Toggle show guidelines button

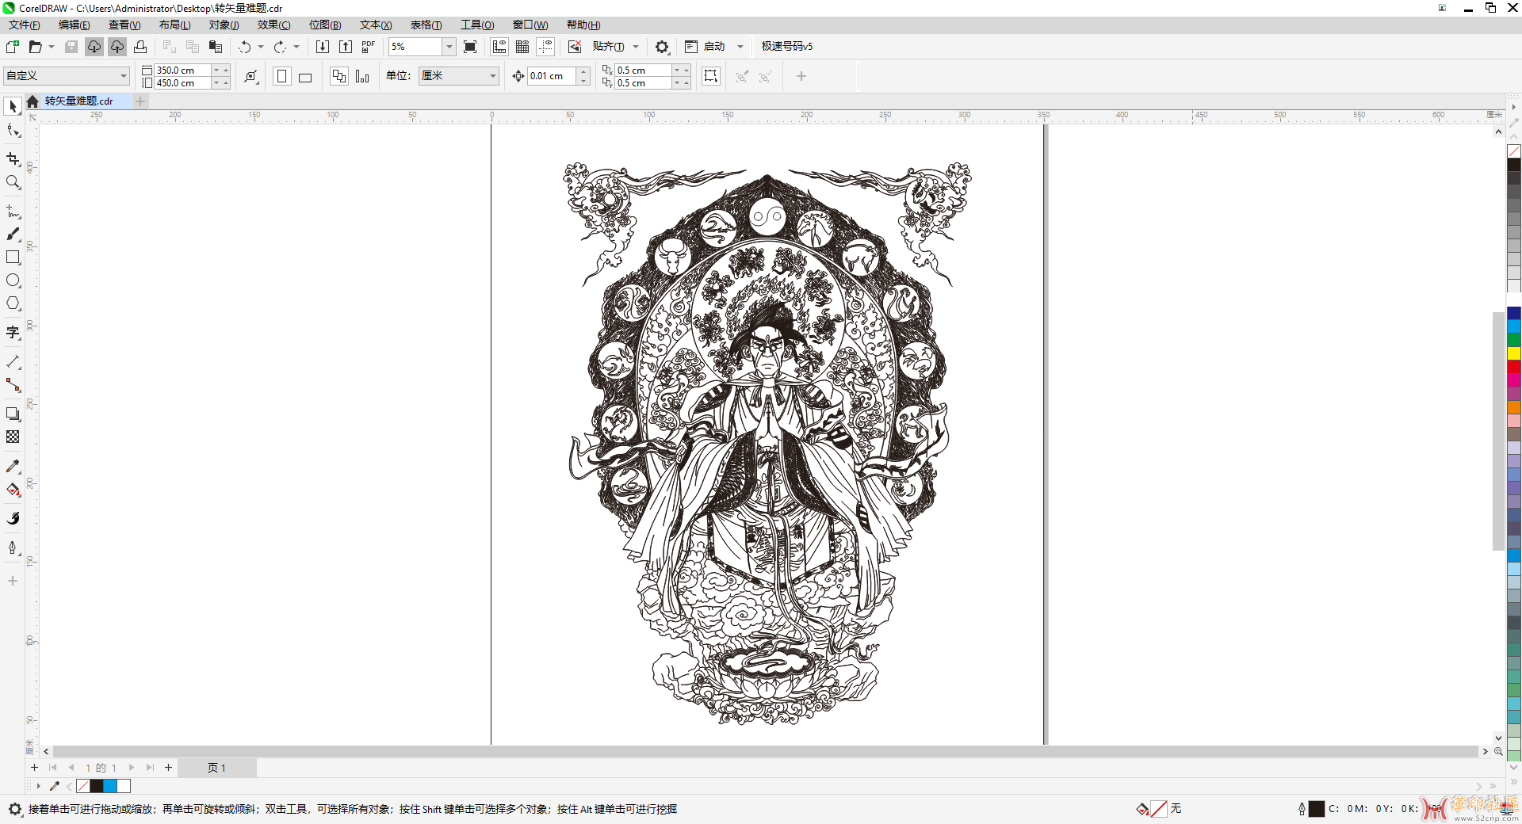pos(545,47)
